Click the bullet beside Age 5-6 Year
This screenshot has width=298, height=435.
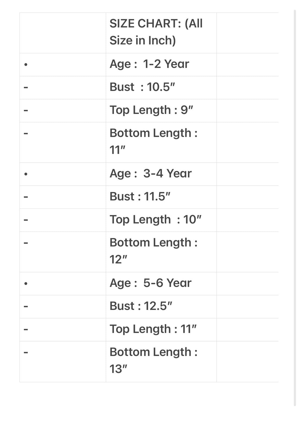click(26, 284)
